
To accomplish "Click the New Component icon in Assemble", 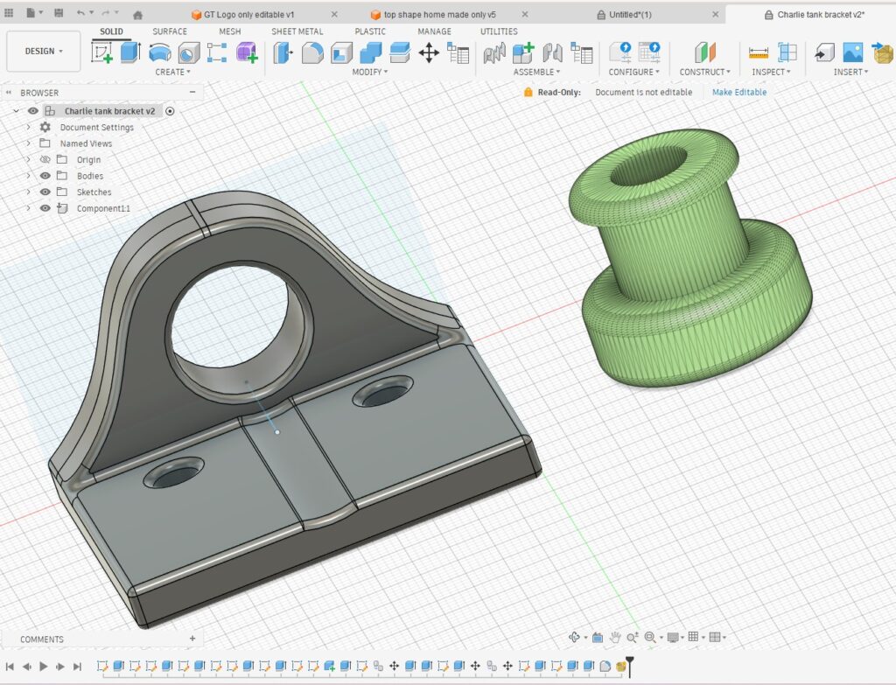I will click(523, 53).
